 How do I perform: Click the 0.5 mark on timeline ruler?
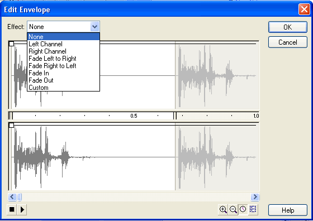point(134,116)
